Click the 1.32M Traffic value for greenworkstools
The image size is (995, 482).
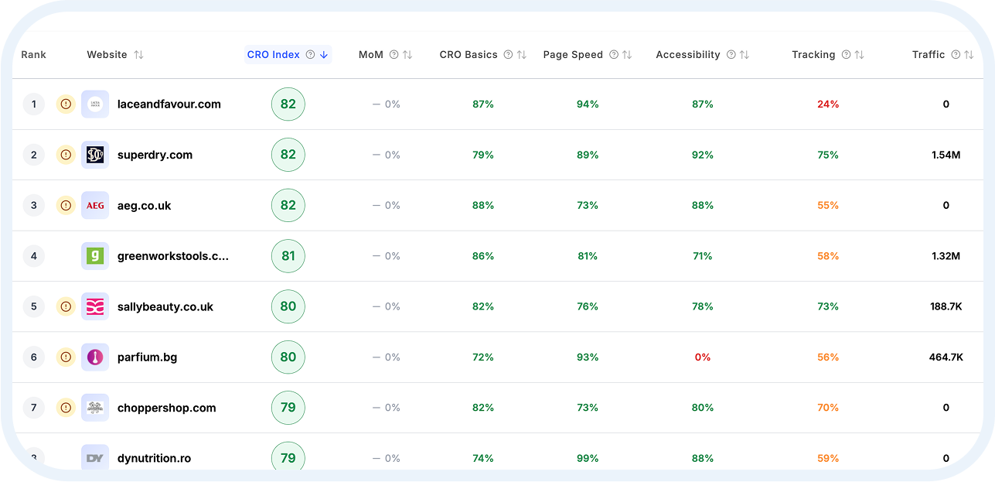[946, 255]
